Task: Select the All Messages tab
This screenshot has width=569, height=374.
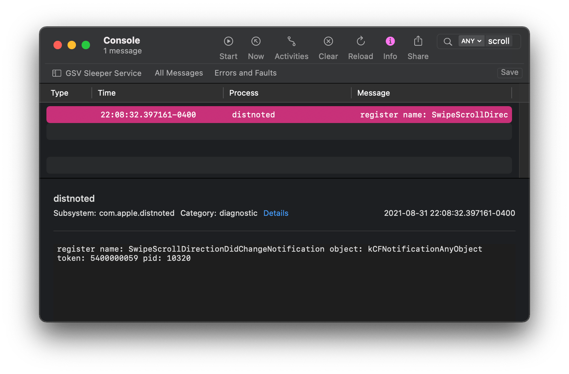Action: (179, 73)
